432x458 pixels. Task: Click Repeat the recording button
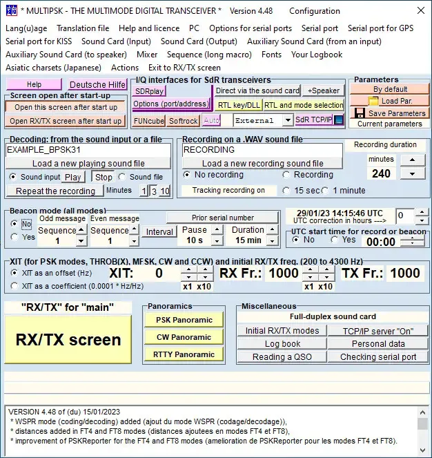tap(55, 191)
